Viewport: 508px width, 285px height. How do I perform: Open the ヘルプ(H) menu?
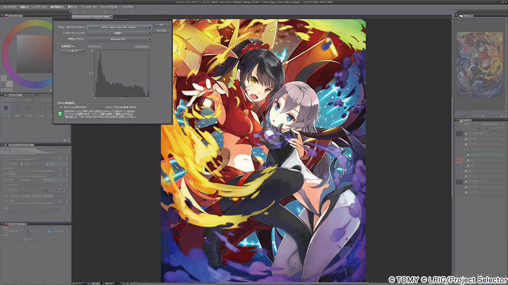pyautogui.click(x=127, y=7)
